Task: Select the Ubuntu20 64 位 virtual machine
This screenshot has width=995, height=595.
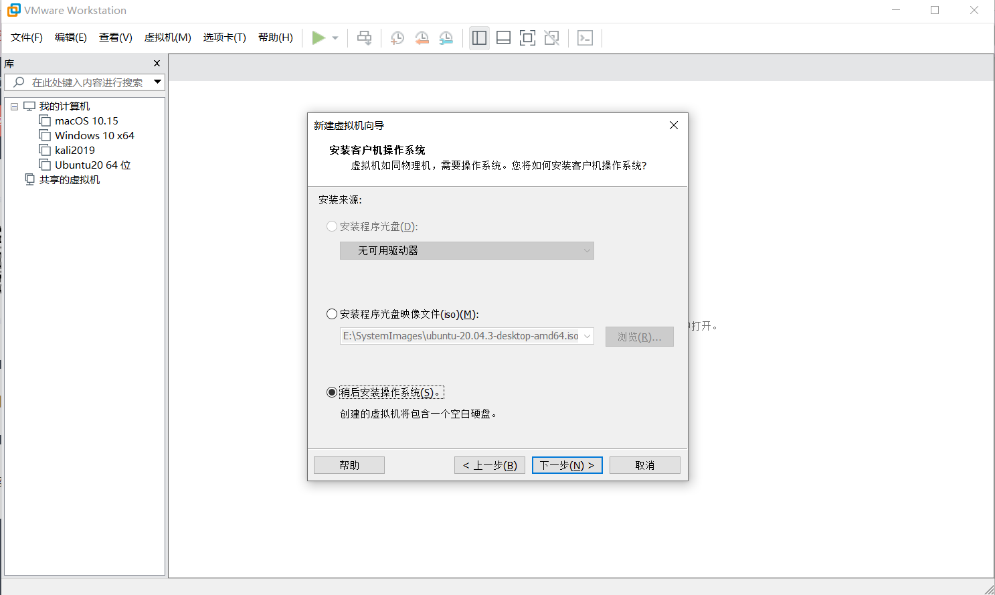Action: [x=92, y=165]
